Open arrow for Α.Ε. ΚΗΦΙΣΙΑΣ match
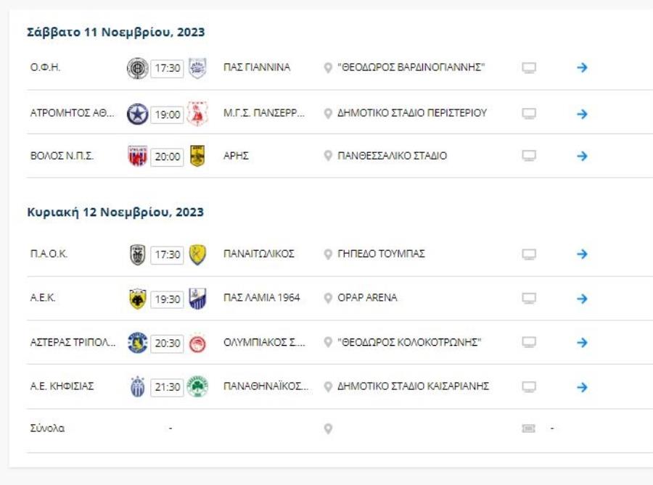 582,386
